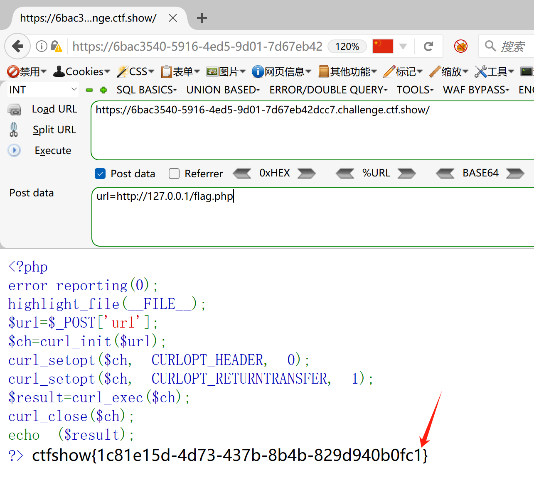
Task: Uncheck the Post data checkbox
Action: (100, 174)
